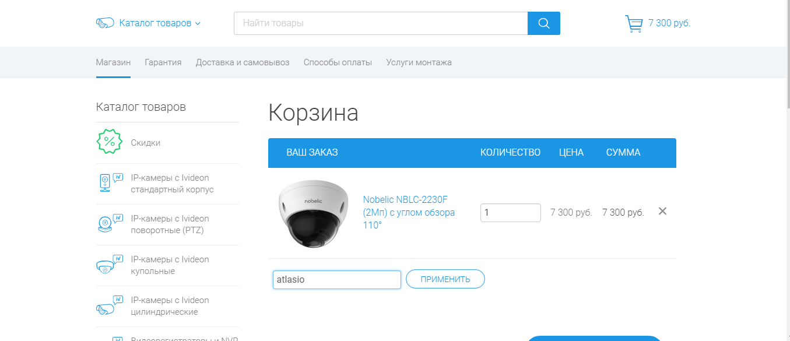Viewport: 790px width, 341px height.
Task: Select the Способы оплаты tab
Action: (338, 62)
